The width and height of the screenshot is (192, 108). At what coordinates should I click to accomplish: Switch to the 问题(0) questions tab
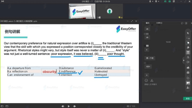[x=159, y=23]
